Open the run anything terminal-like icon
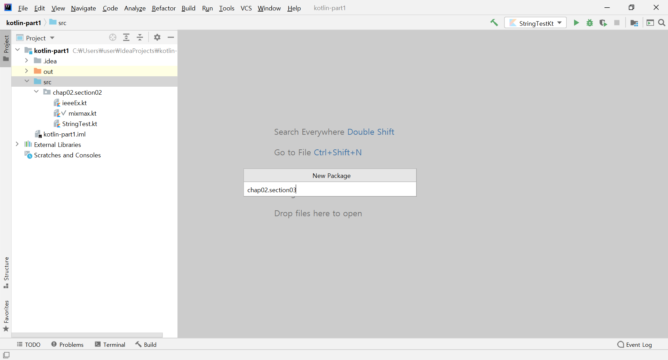Image resolution: width=668 pixels, height=360 pixels. point(650,23)
